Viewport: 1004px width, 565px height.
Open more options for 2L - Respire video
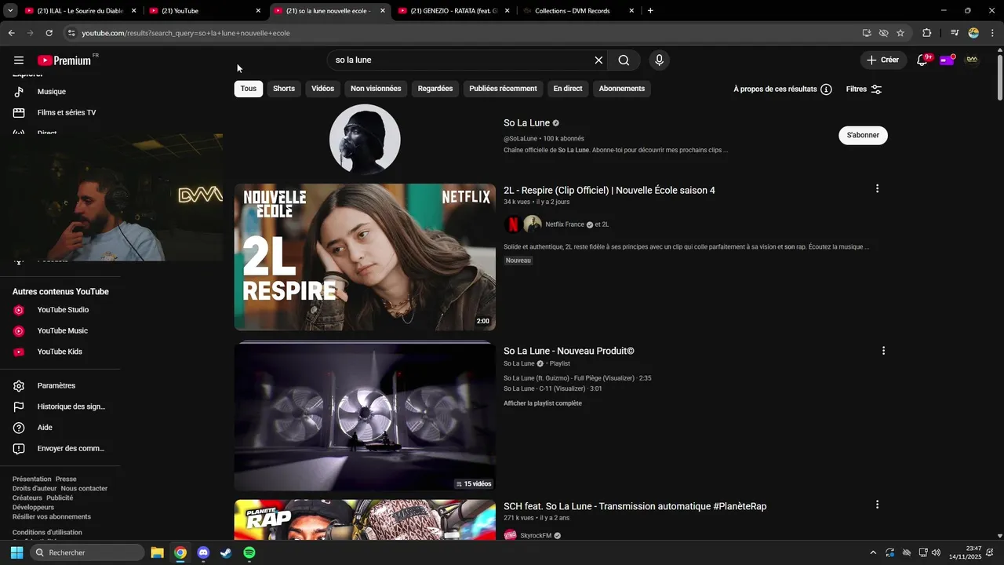[877, 188]
